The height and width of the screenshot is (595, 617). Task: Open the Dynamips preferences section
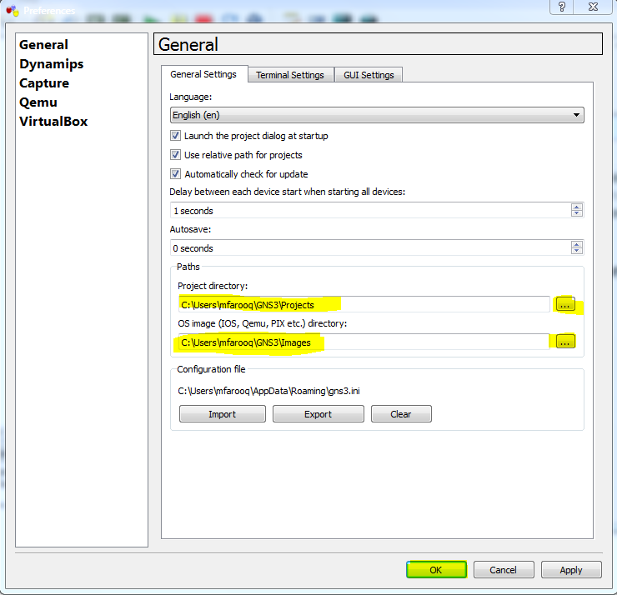[52, 64]
